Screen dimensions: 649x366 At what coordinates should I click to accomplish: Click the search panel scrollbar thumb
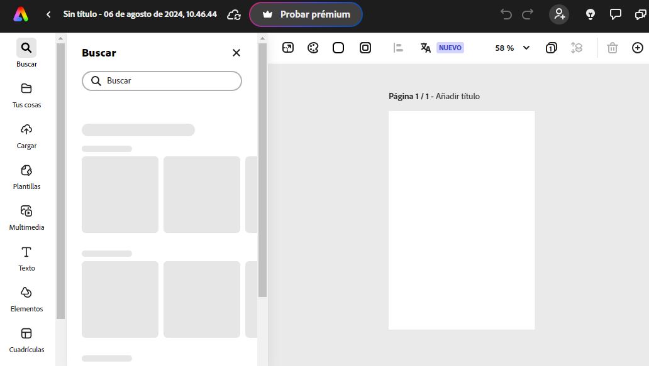click(x=262, y=170)
